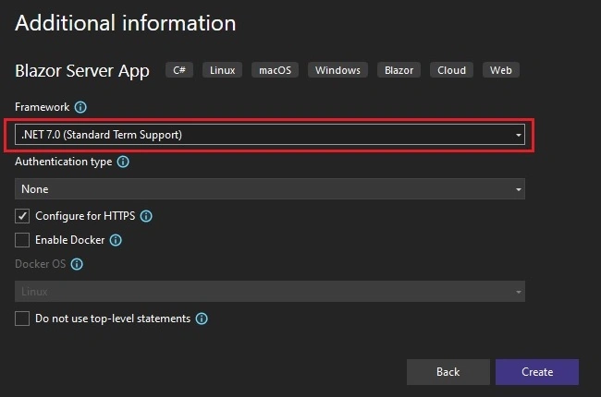The width and height of the screenshot is (601, 397).
Task: Check Do not use top-level statements
Action: pos(22,319)
